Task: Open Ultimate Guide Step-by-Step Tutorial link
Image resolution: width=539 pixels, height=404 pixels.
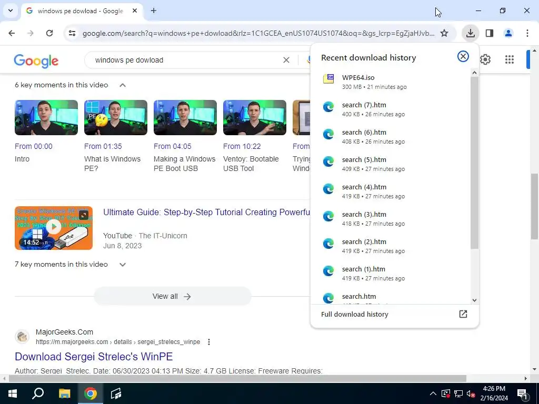Action: click(x=206, y=213)
